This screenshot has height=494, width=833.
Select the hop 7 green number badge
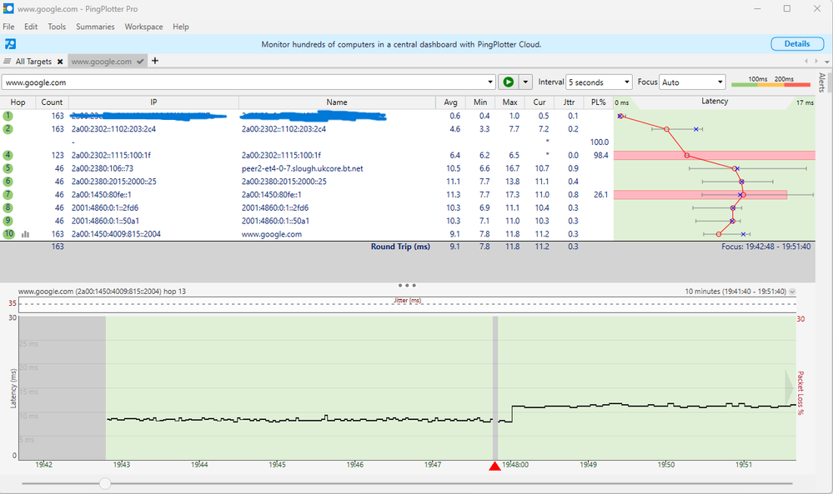[x=8, y=194]
